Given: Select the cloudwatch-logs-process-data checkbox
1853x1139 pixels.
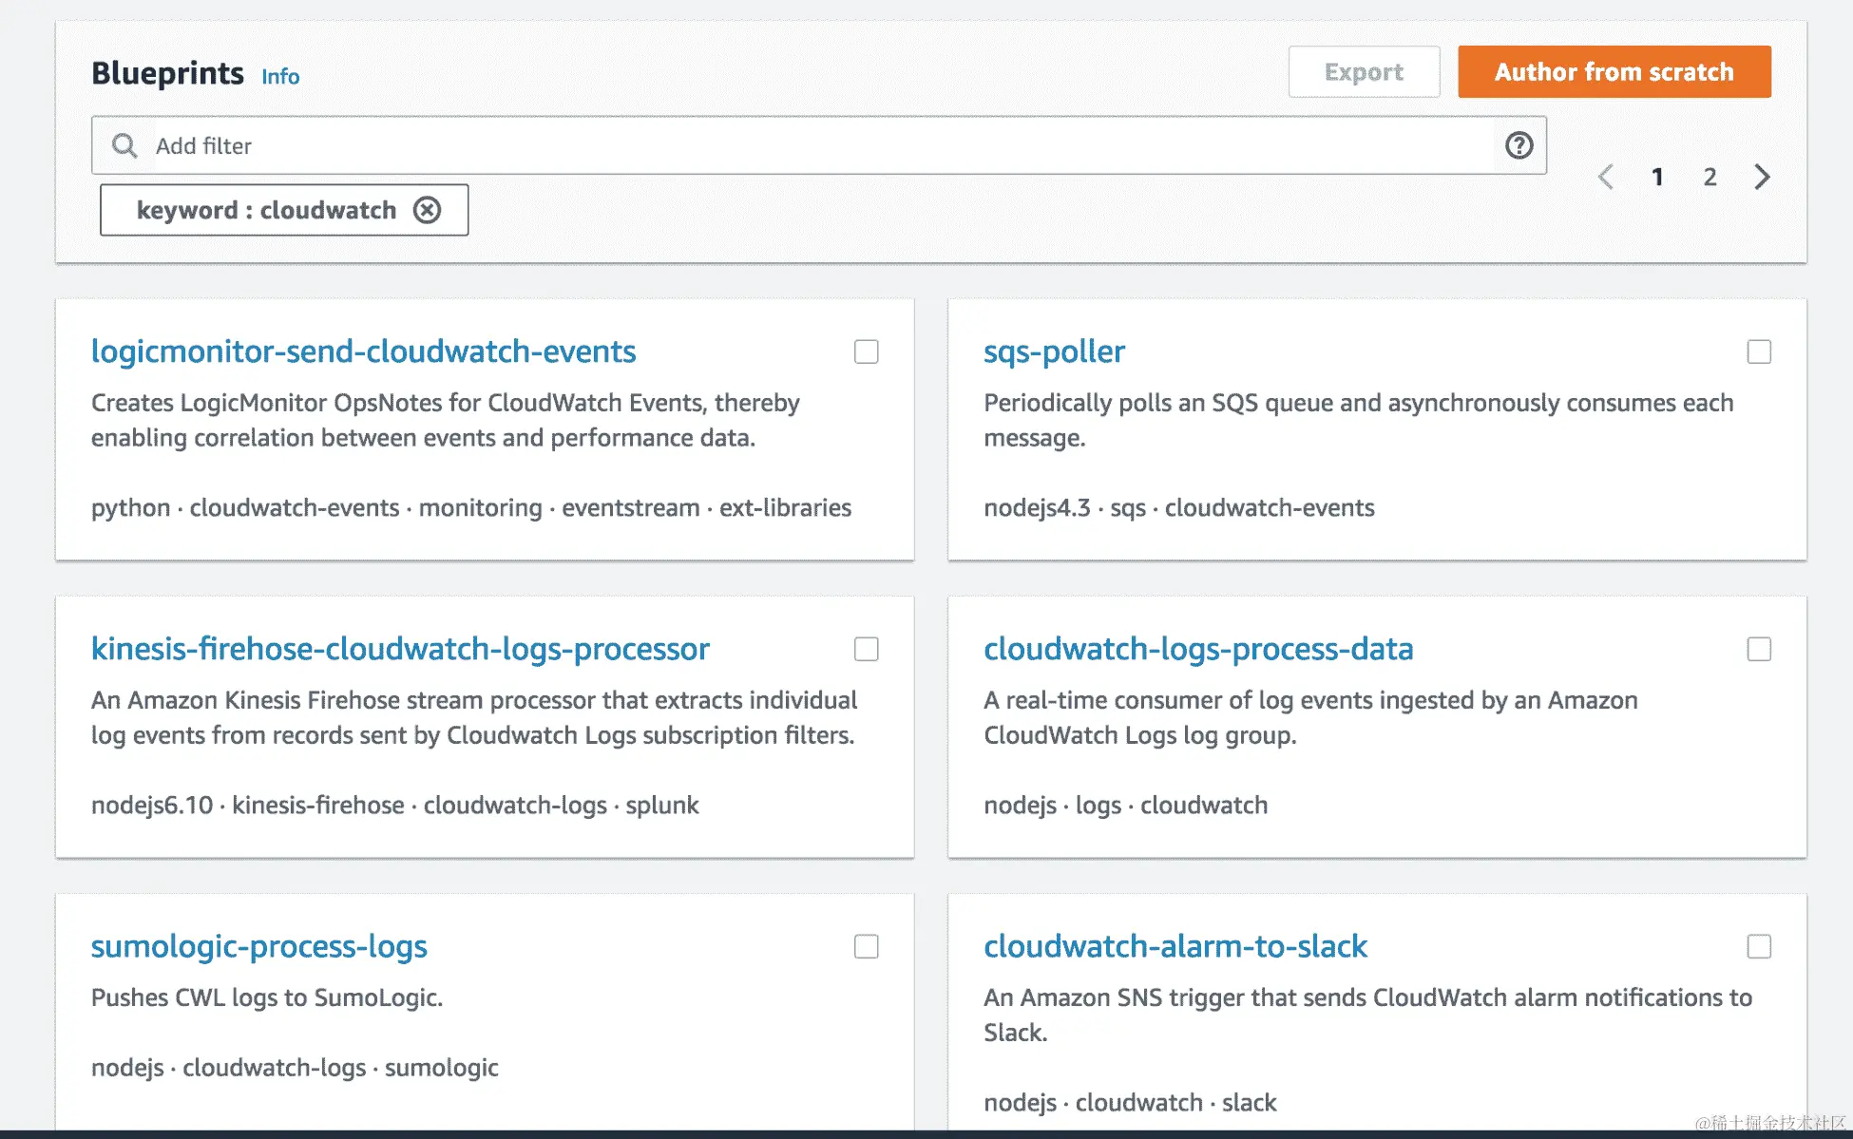Looking at the screenshot, I should [1759, 649].
